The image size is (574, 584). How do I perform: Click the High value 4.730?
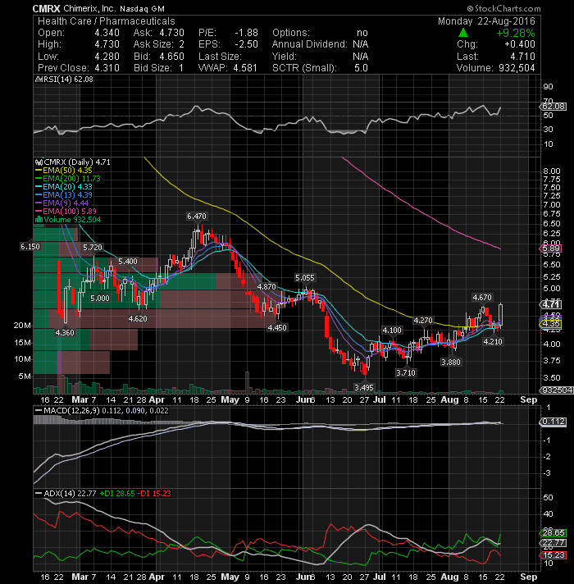point(107,44)
